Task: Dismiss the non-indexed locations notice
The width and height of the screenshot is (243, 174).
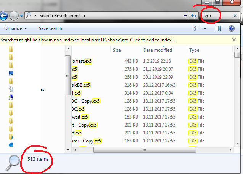Action: click(x=234, y=40)
